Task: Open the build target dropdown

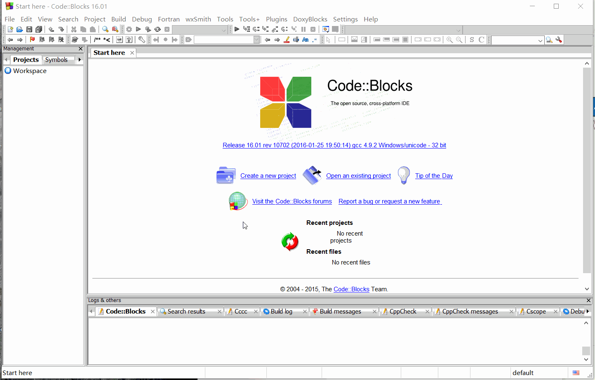Action: 224,30
